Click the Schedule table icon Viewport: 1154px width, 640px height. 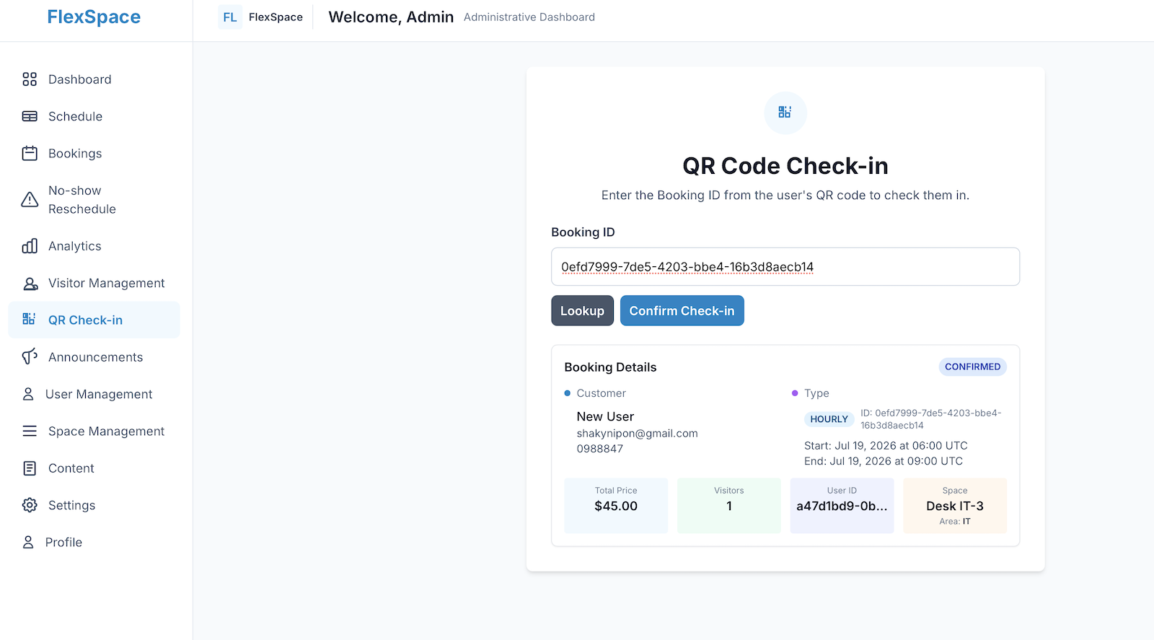30,116
